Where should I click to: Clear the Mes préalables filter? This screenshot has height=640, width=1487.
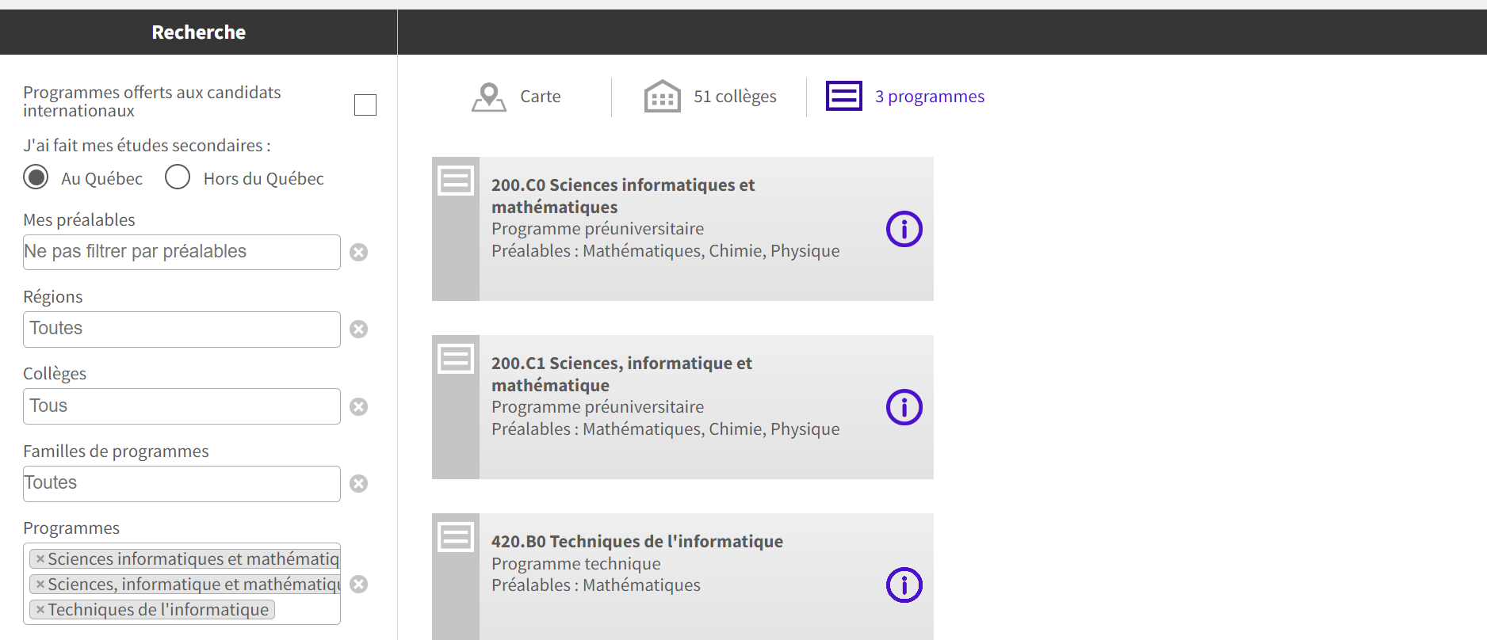coord(359,252)
